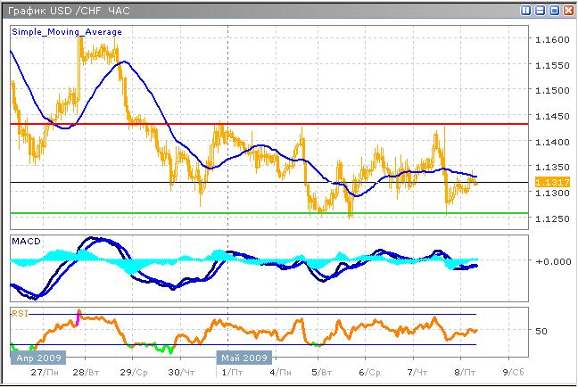Click the 5/Вт date on the time axis
Viewport: 578px width, 387px height.
319,373
